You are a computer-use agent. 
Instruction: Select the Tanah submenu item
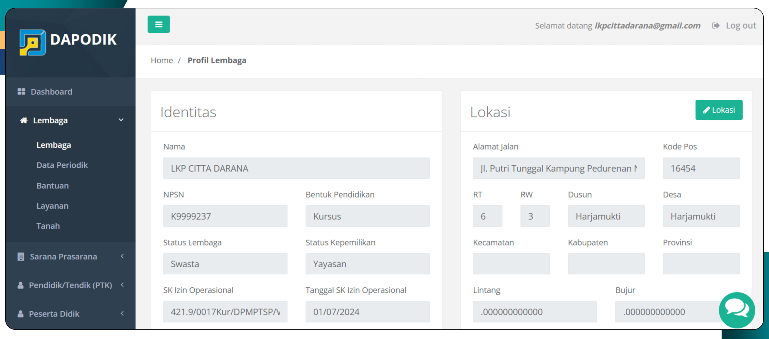[48, 226]
